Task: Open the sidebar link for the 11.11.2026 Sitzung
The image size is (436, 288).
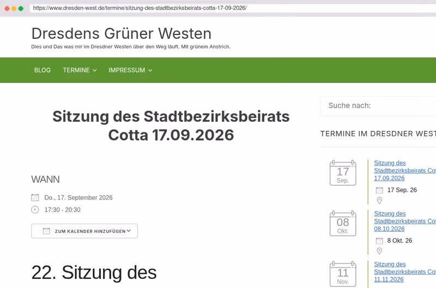Action: [405, 272]
